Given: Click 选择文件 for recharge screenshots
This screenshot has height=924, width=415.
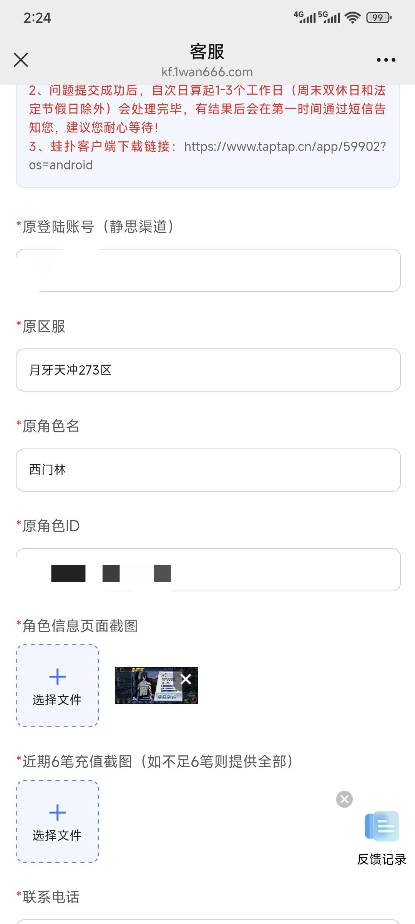Looking at the screenshot, I should pyautogui.click(x=58, y=822).
